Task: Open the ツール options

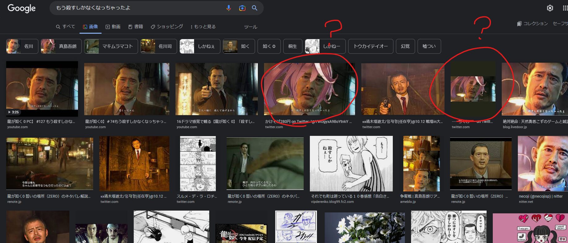Action: (x=251, y=27)
